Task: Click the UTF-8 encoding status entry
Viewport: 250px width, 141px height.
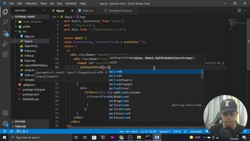Action: pyautogui.click(x=177, y=132)
